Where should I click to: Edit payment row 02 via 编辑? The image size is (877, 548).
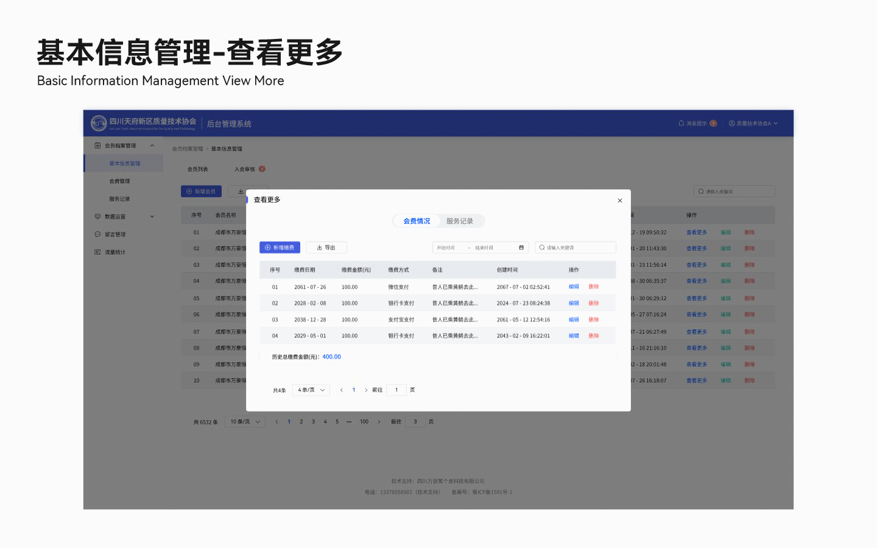[574, 303]
